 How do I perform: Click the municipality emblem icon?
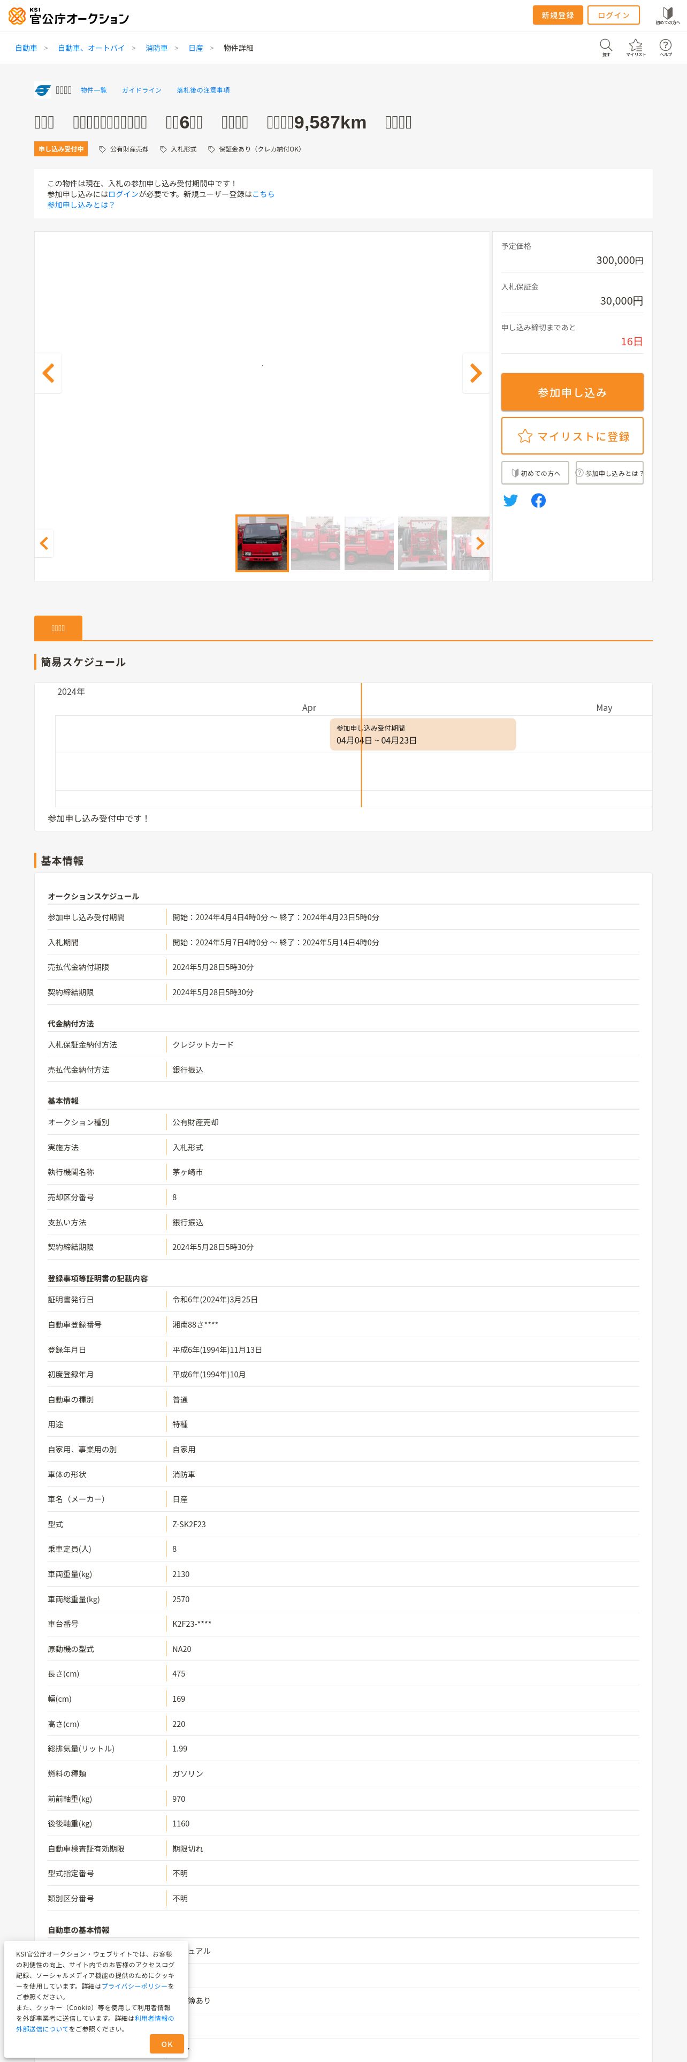[42, 90]
